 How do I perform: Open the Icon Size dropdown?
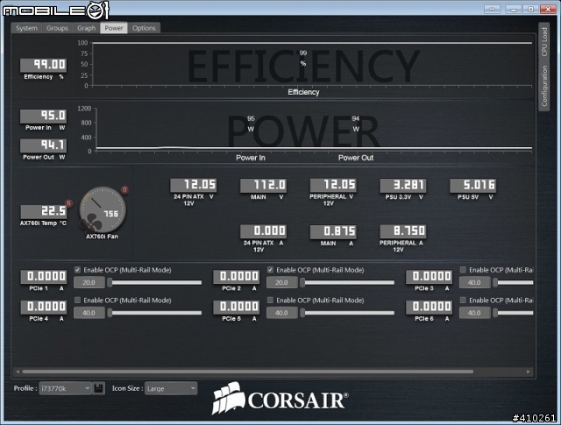pyautogui.click(x=171, y=388)
